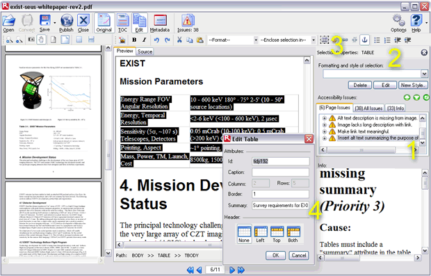Select the (33) Info tab
The image size is (431, 276).
[x=396, y=108]
